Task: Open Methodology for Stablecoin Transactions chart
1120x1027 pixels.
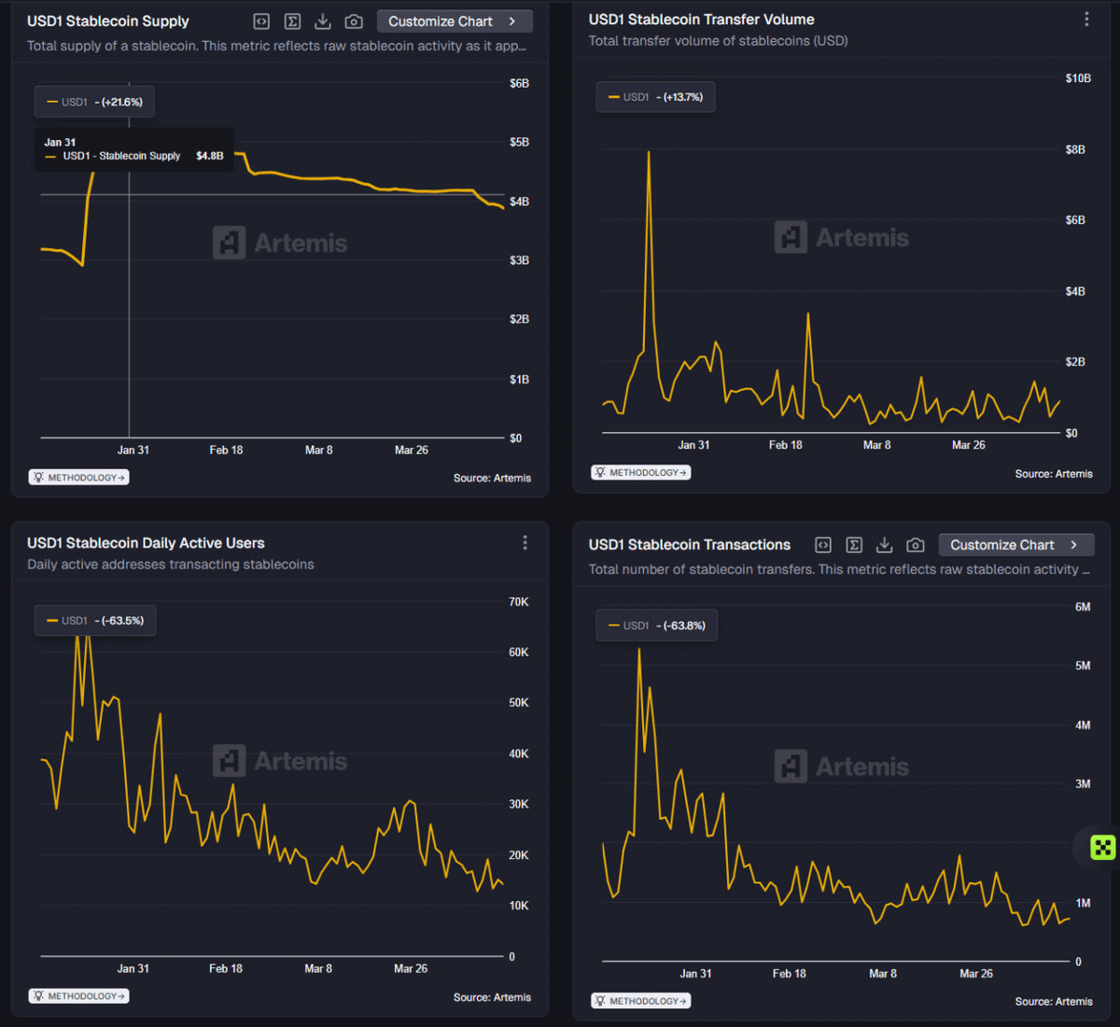Action: click(640, 1001)
